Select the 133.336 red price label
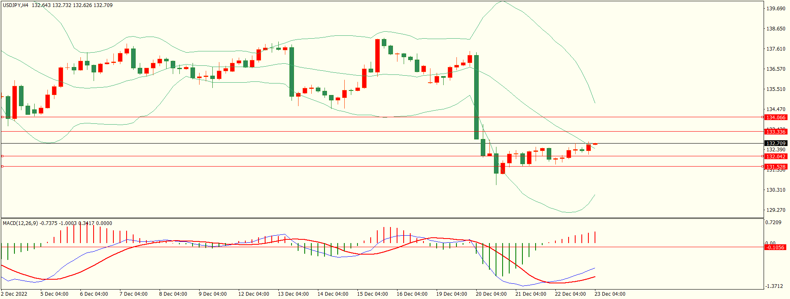790x299 pixels. 775,132
